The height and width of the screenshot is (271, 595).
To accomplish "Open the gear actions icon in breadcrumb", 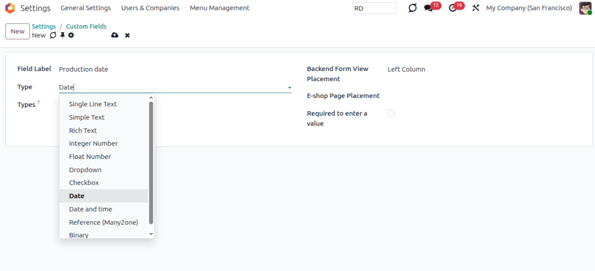I will pos(71,35).
